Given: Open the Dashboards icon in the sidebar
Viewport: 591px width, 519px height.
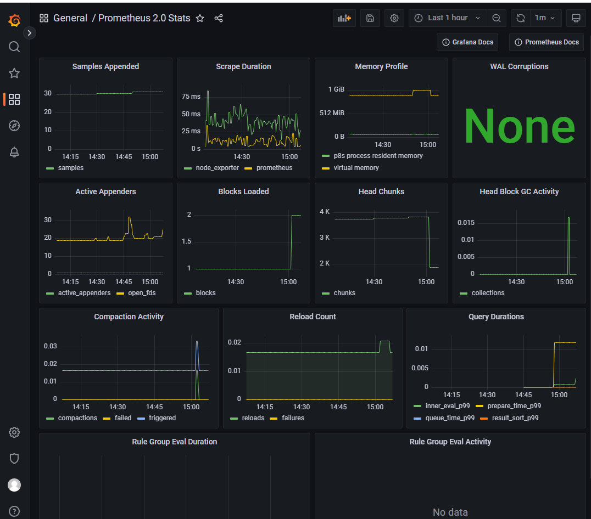Looking at the screenshot, I should (x=14, y=99).
